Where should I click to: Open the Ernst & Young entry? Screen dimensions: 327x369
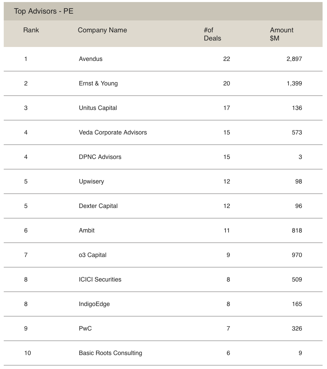pos(98,83)
